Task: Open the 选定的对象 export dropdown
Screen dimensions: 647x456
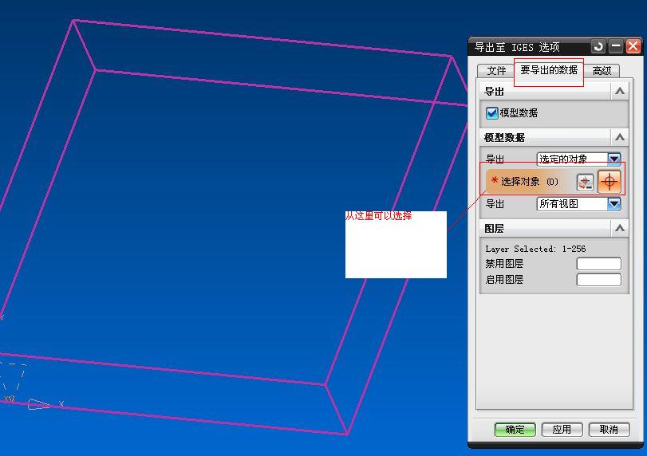Action: click(x=578, y=159)
